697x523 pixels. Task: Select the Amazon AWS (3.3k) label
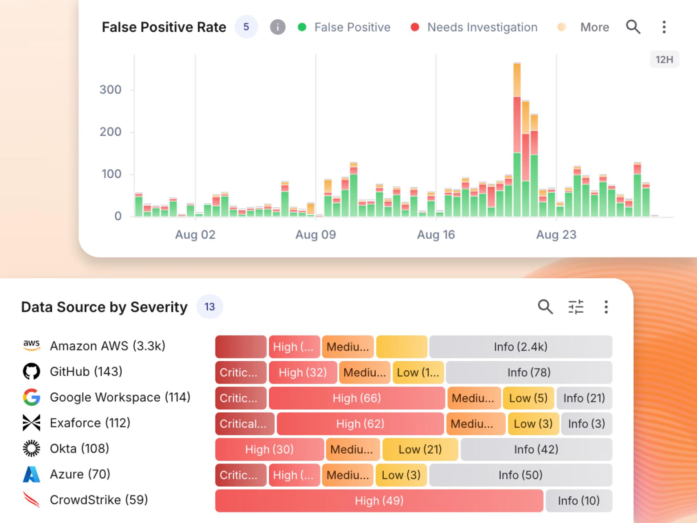pyautogui.click(x=107, y=346)
